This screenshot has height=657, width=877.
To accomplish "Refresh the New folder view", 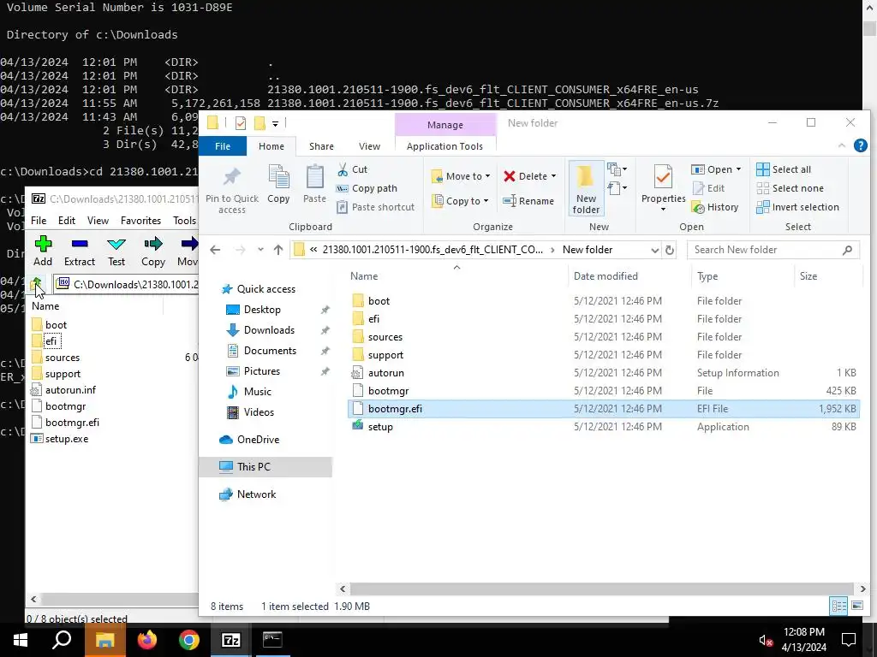I will point(670,250).
